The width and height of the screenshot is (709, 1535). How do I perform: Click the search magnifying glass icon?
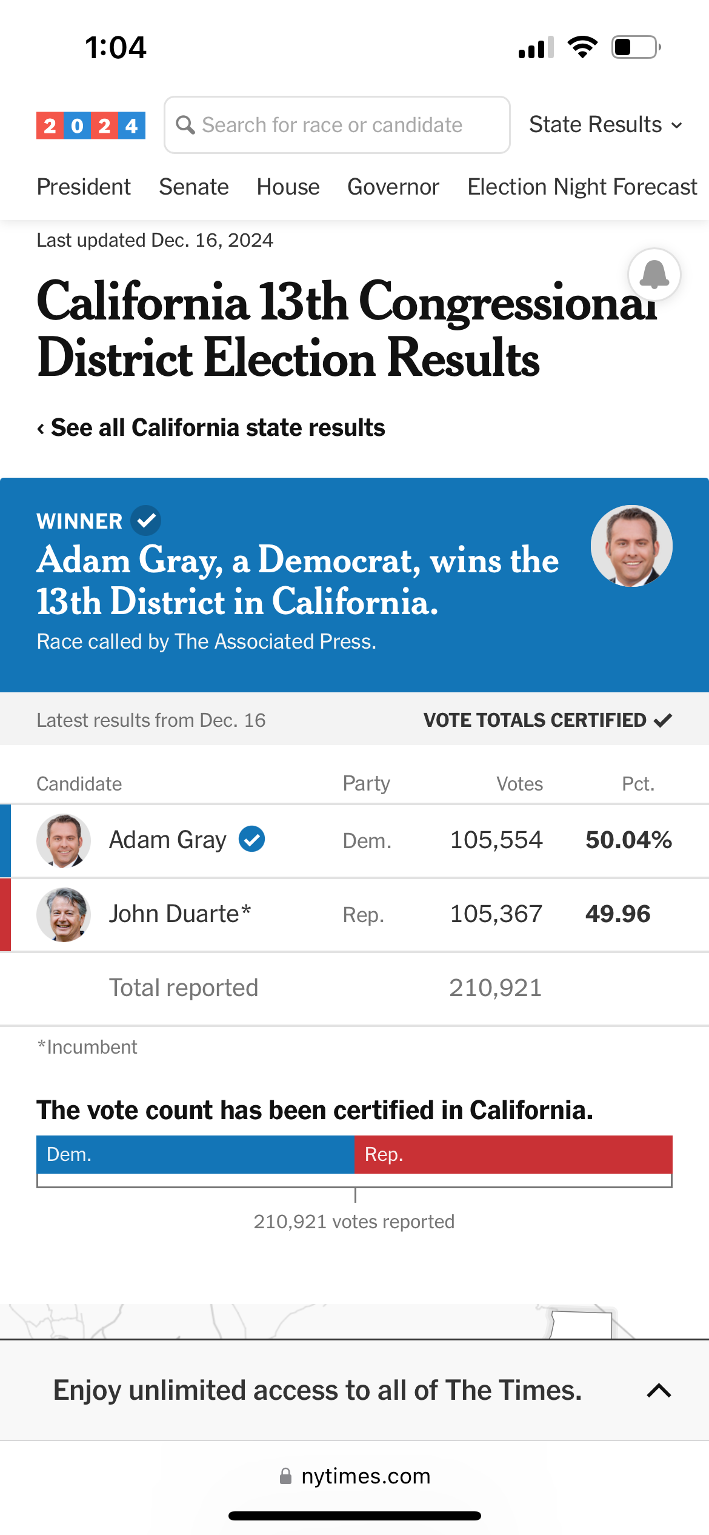coord(185,125)
